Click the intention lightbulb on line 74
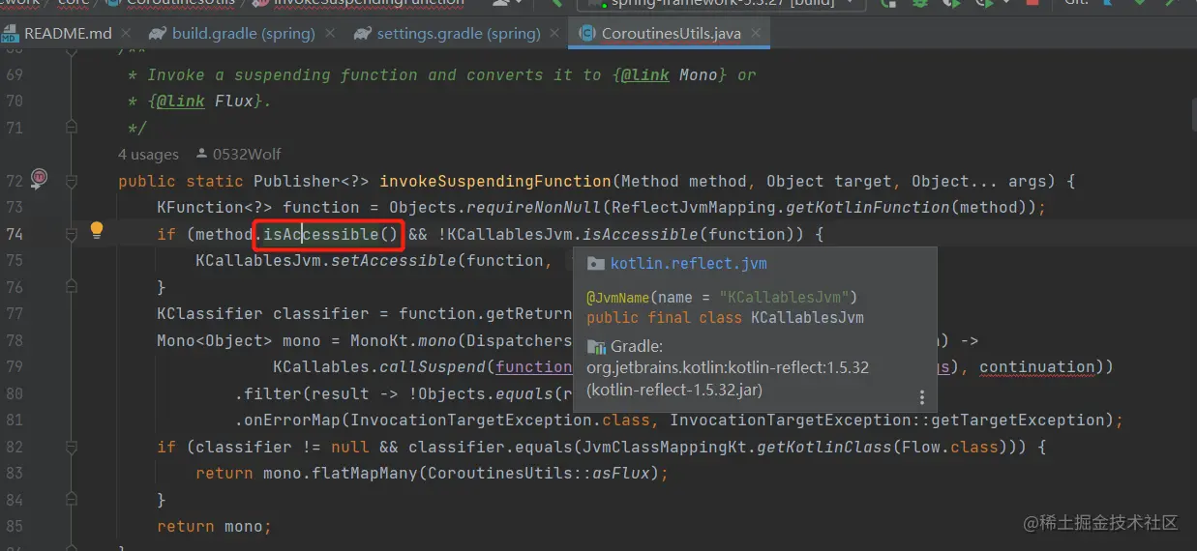1197x551 pixels. coord(97,230)
